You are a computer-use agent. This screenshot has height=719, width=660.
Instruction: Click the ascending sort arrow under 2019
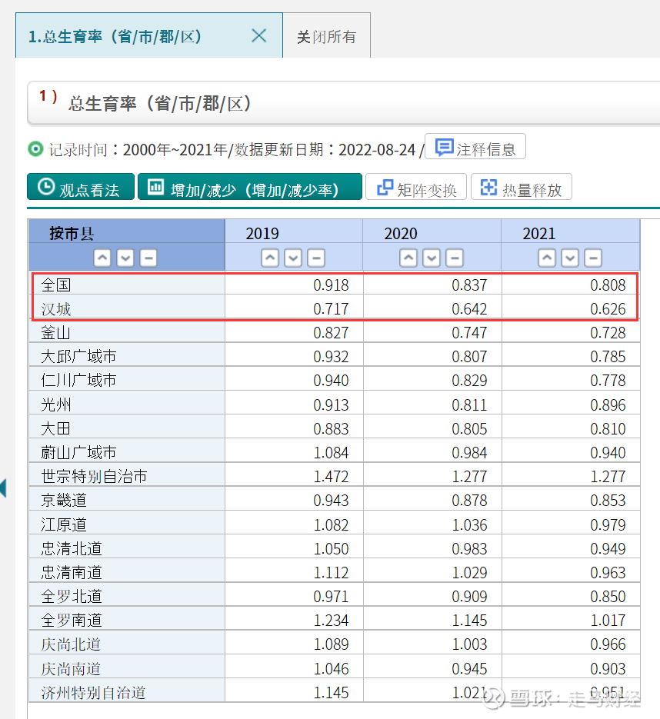point(269,258)
